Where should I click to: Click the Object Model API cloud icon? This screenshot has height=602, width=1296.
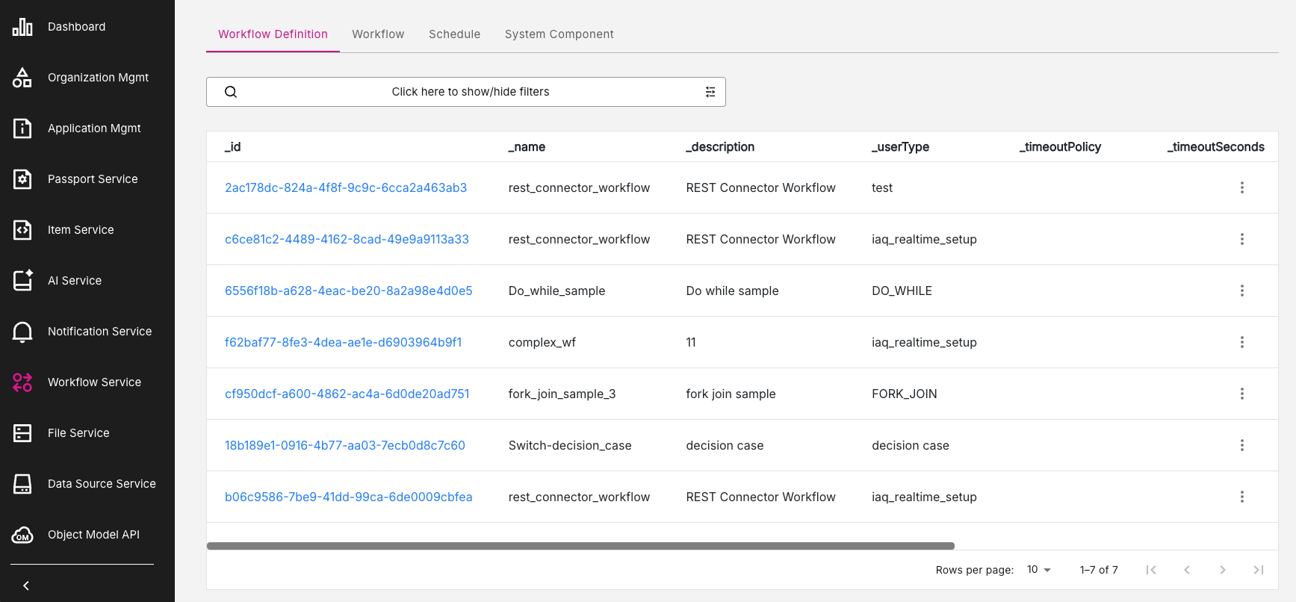pos(22,535)
